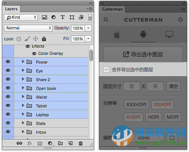189x152 pixels.
Task: Toggle visibility of Effects
Action: (x=28, y=46)
